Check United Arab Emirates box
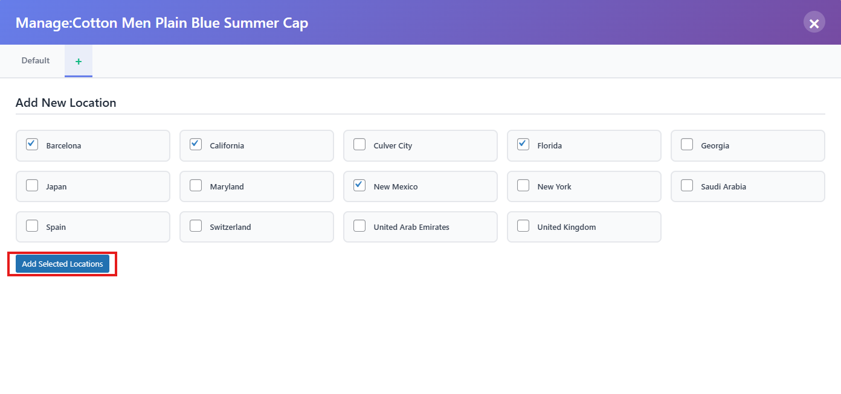Image resolution: width=841 pixels, height=394 pixels. click(x=359, y=226)
